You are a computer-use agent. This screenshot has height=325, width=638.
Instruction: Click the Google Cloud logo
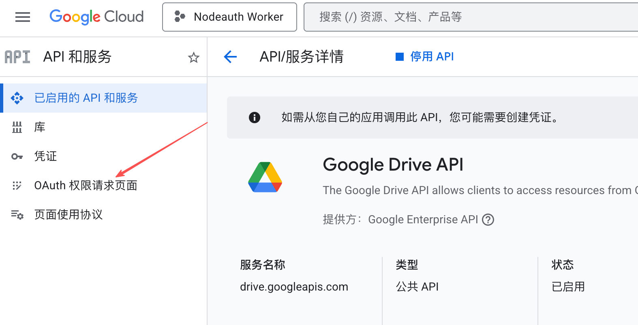pyautogui.click(x=96, y=17)
